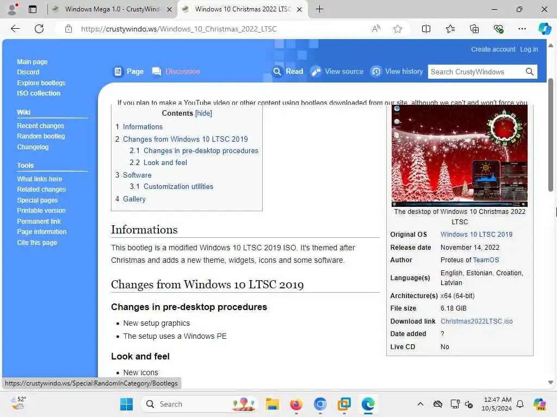Open Windows 10 LTSC 2019 infobox link
Screen dimensions: 557x417
pyautogui.click(x=476, y=235)
